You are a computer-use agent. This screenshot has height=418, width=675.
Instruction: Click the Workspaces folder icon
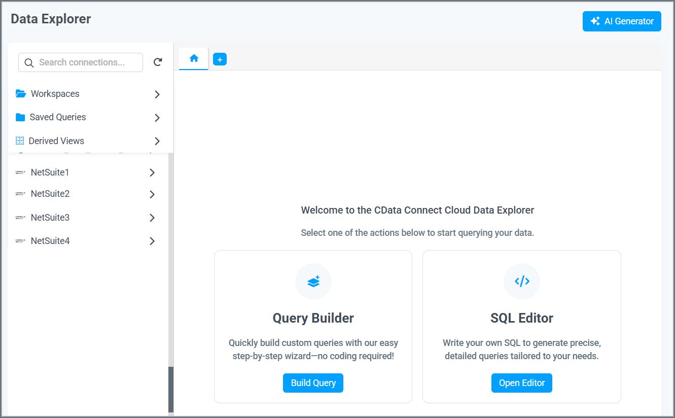click(20, 93)
